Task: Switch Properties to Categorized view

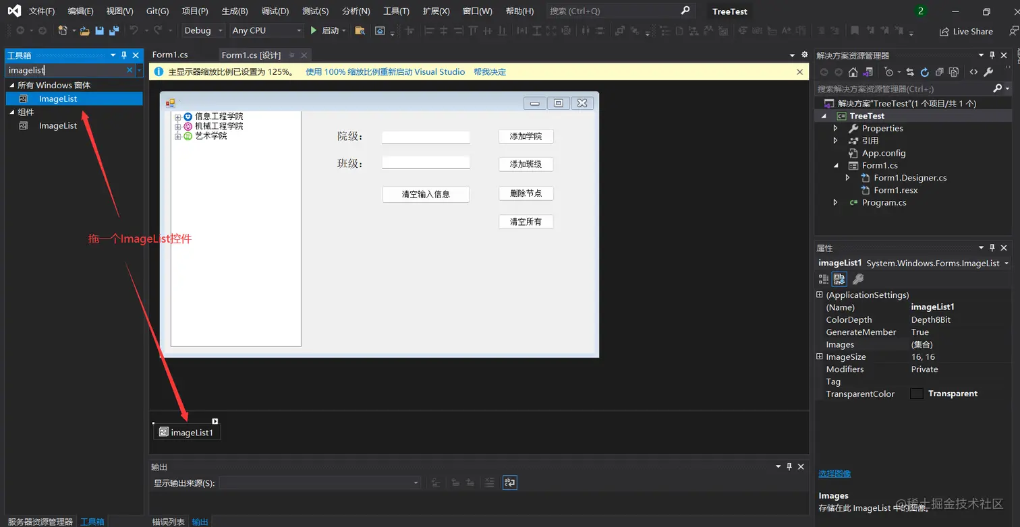Action: click(x=824, y=279)
